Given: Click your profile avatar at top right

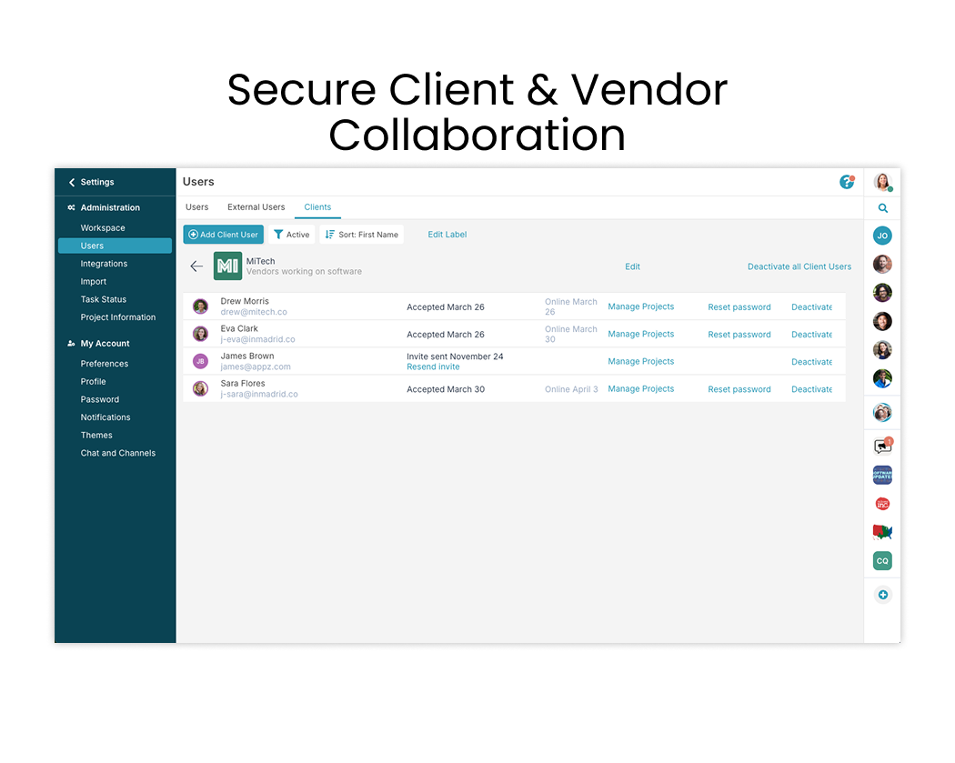Looking at the screenshot, I should pyautogui.click(x=881, y=181).
